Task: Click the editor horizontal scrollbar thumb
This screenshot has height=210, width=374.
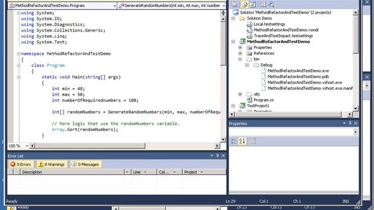Action: pos(90,146)
